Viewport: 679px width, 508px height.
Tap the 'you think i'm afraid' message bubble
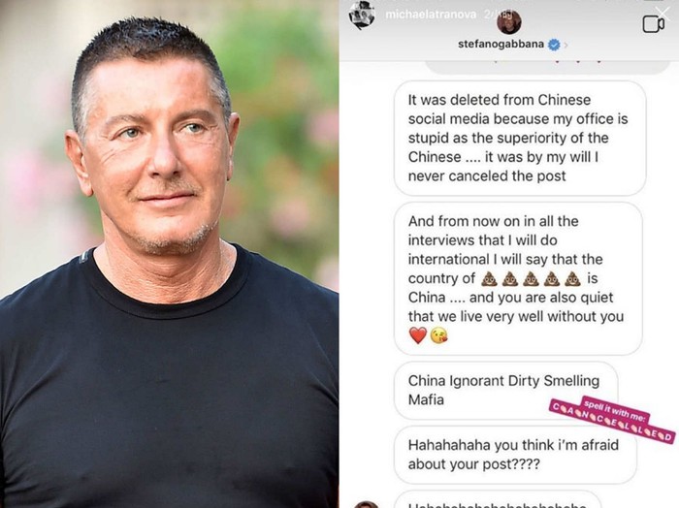515,455
